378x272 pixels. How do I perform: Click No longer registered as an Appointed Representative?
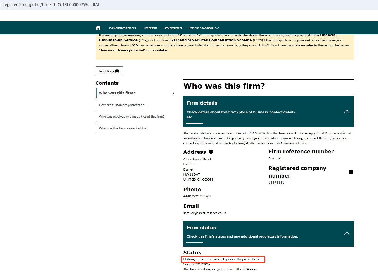click(x=222, y=259)
